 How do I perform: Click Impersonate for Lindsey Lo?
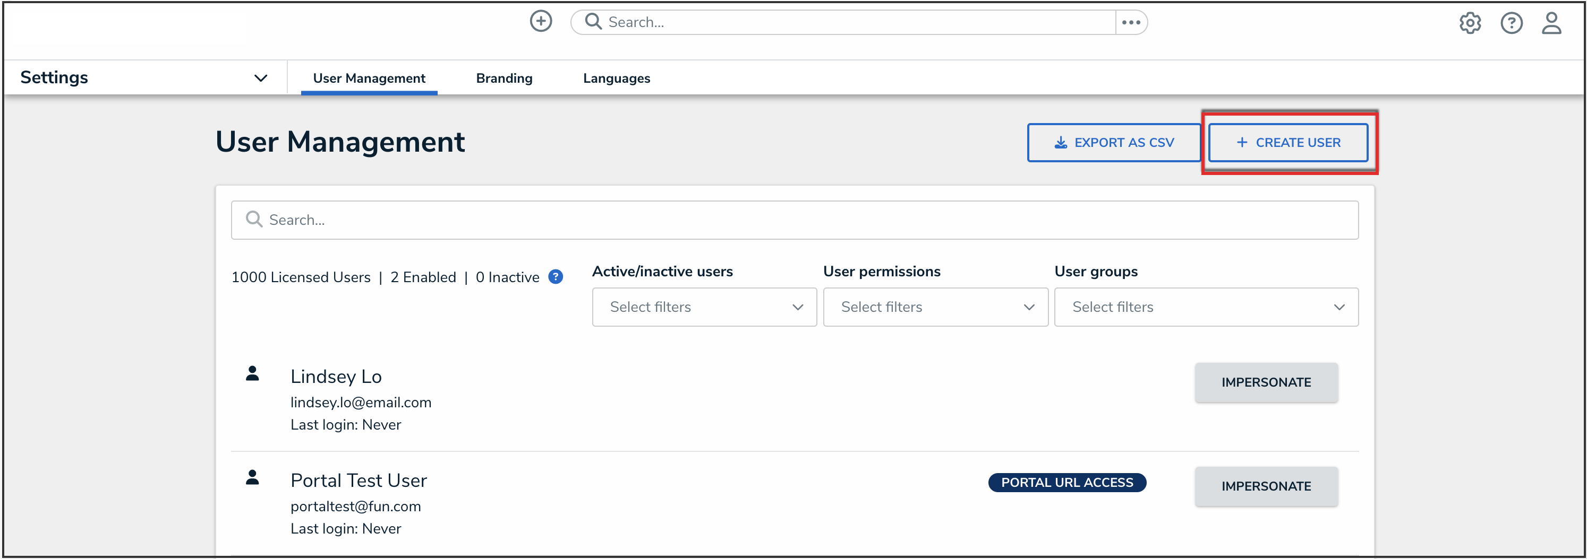[1266, 382]
